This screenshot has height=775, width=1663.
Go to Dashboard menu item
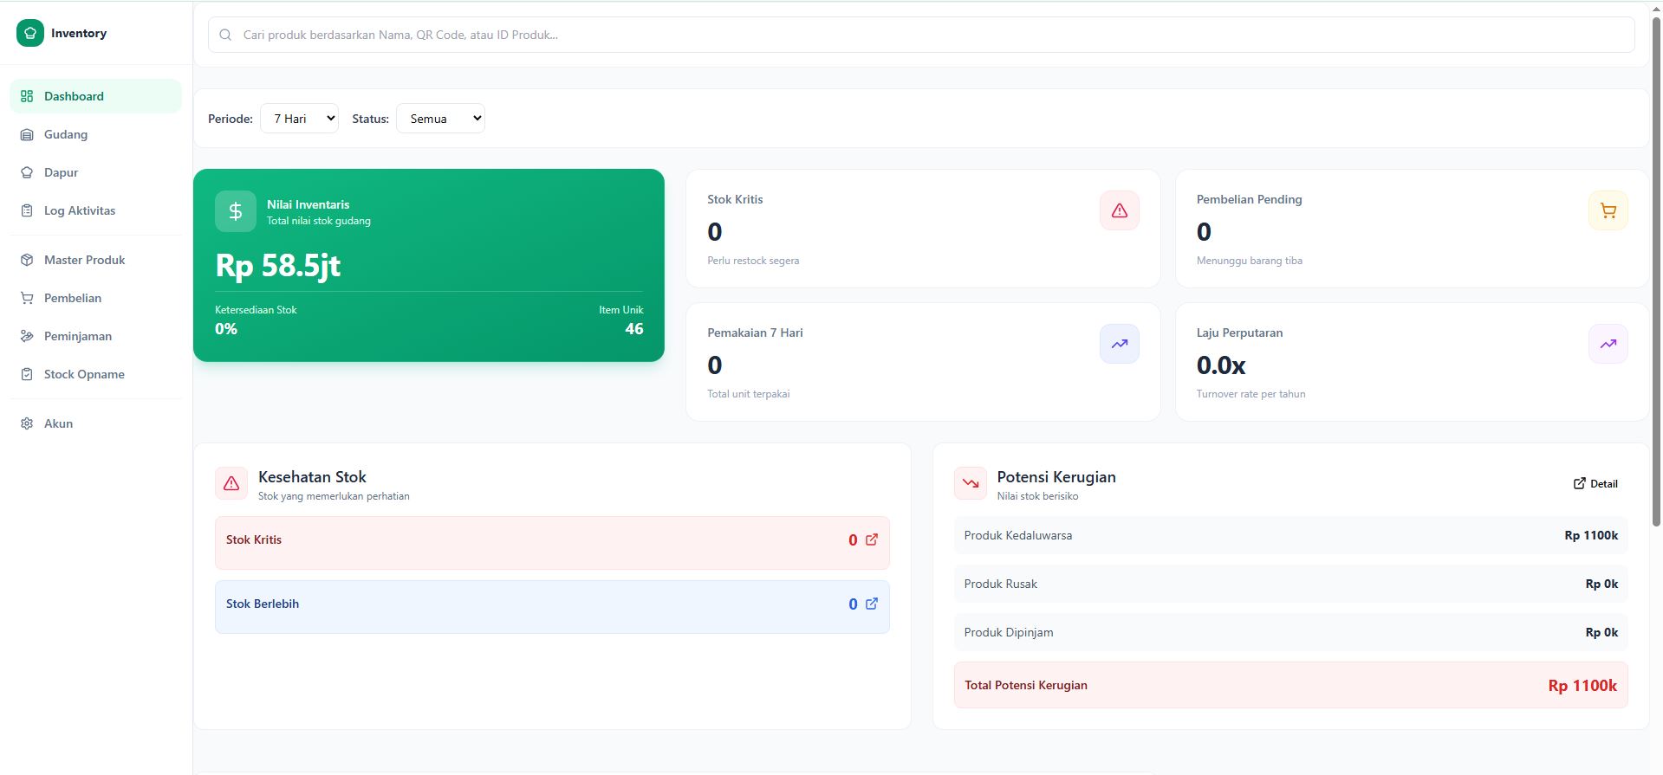coord(95,96)
